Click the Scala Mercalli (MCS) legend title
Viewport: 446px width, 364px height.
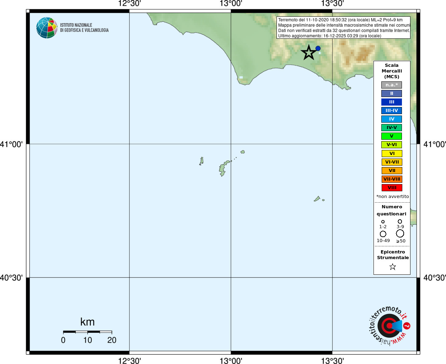(392, 71)
